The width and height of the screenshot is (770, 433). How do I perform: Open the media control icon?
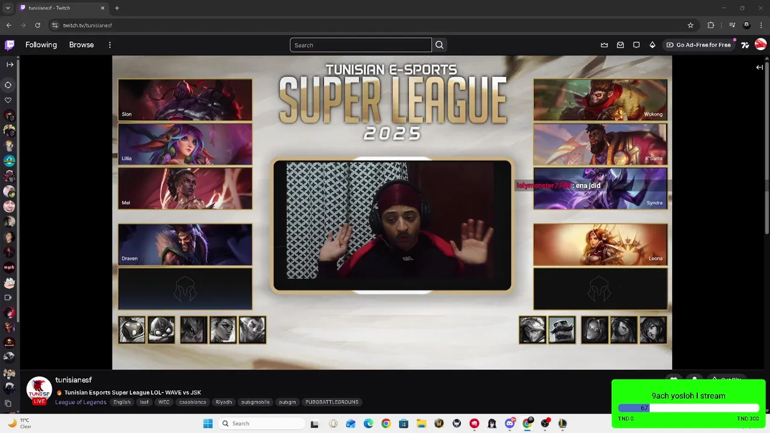(x=732, y=25)
